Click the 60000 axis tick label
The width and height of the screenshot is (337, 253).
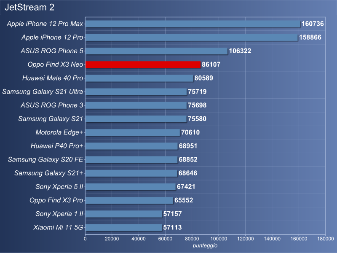(x=165, y=239)
